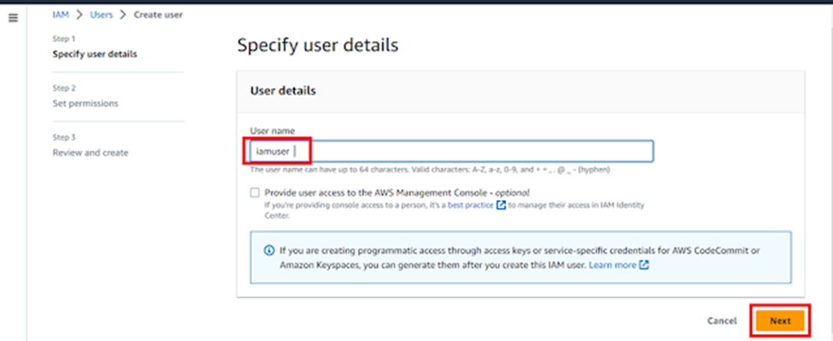Click the User details section header

[283, 91]
